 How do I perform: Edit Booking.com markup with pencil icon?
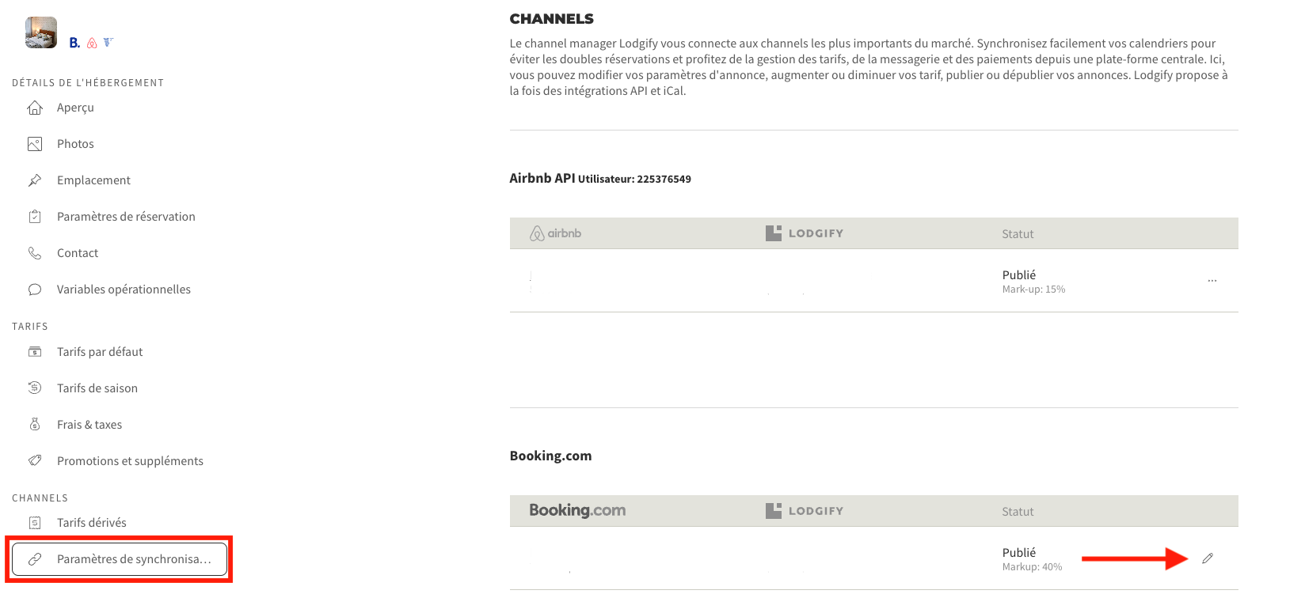point(1208,558)
